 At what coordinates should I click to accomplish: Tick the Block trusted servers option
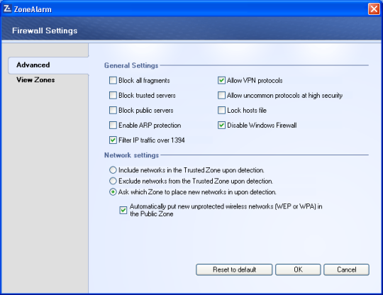tap(113, 95)
